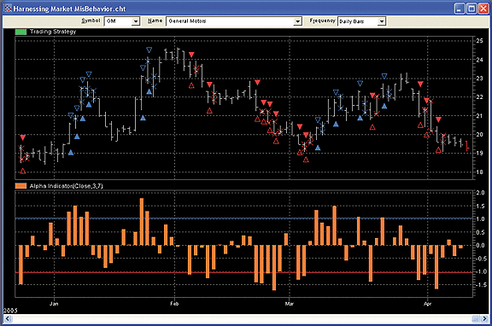Click the Feb date axis label
The height and width of the screenshot is (326, 492).
174,304
